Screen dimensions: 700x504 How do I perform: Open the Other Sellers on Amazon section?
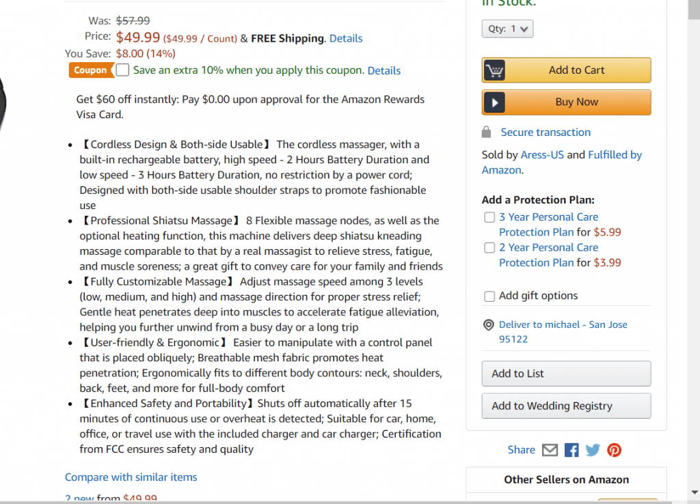[566, 480]
